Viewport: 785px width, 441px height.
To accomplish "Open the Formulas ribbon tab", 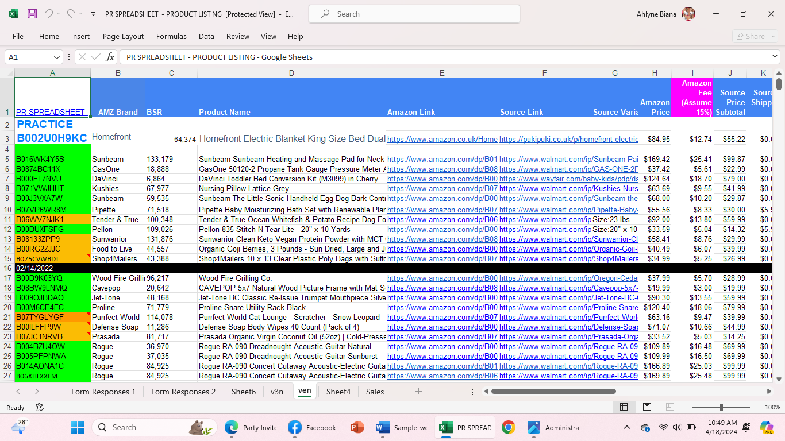I will pos(171,36).
